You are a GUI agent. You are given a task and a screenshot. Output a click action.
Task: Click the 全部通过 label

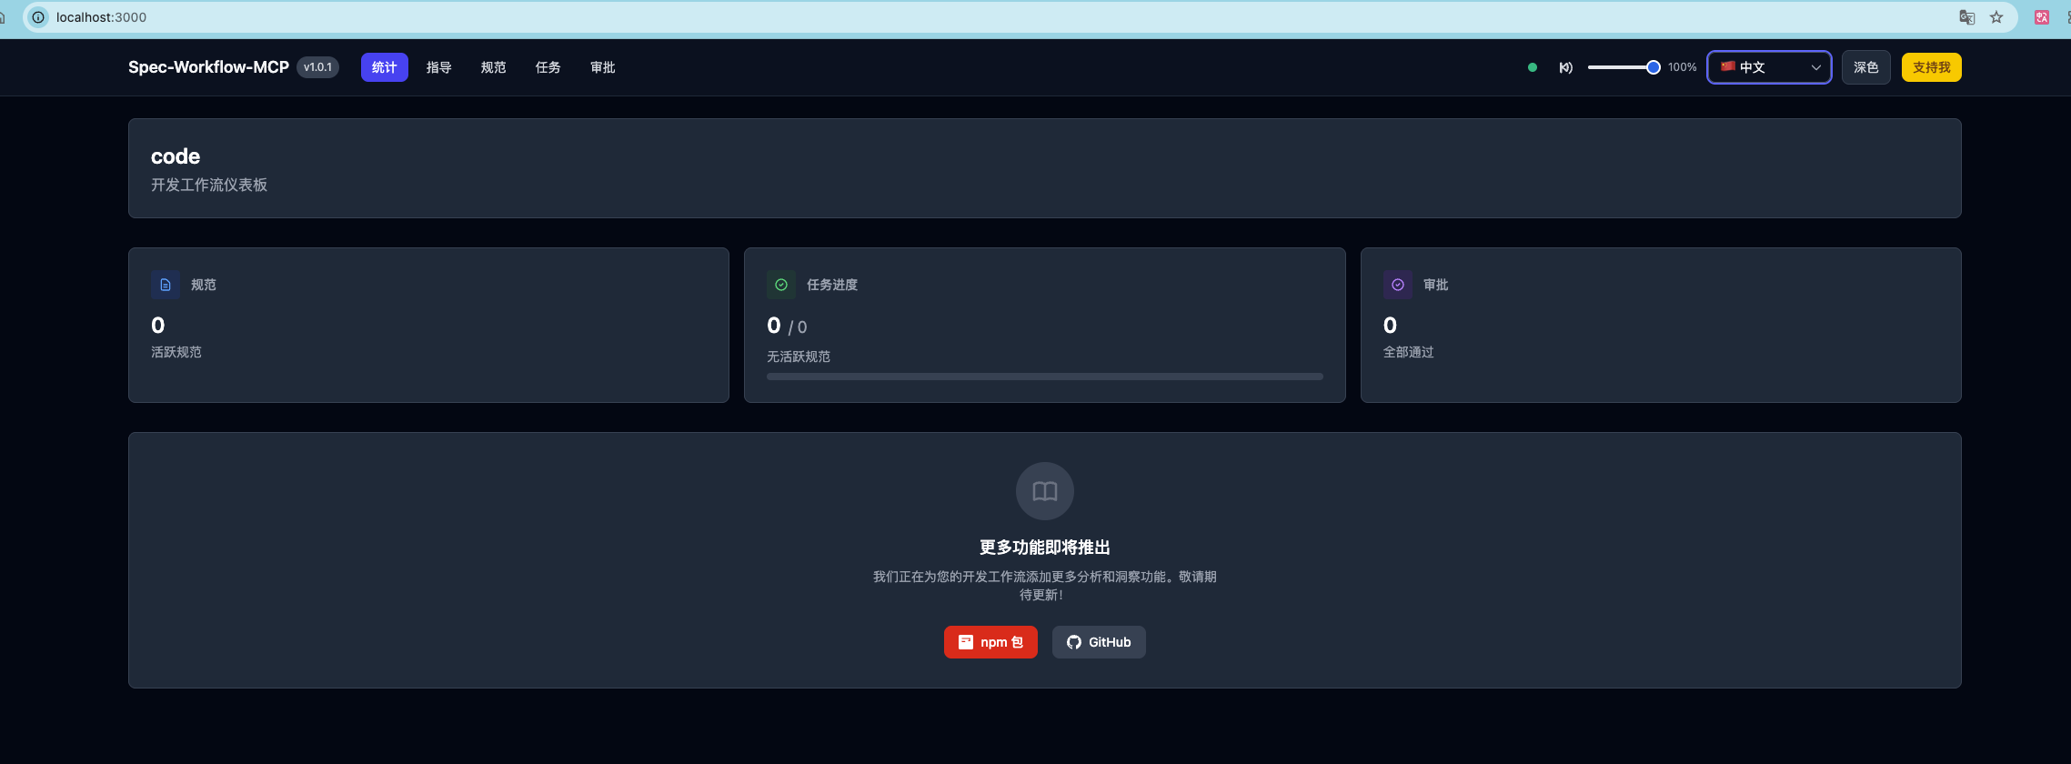(x=1409, y=352)
